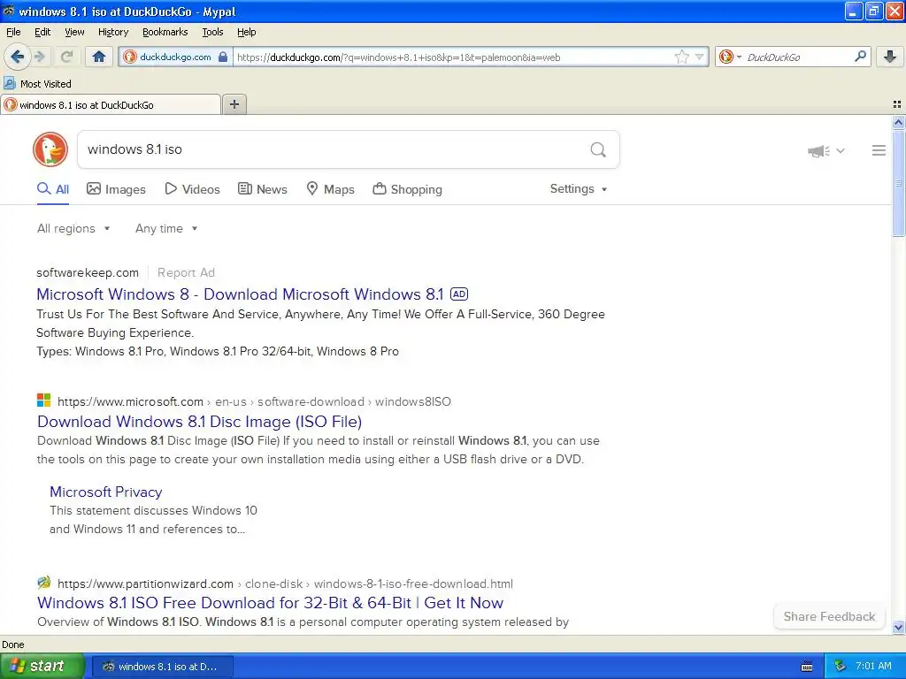The height and width of the screenshot is (679, 906).
Task: Open the File menu
Action: [x=13, y=32]
